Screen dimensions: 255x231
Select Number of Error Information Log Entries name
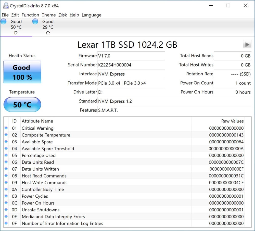click(x=62, y=224)
